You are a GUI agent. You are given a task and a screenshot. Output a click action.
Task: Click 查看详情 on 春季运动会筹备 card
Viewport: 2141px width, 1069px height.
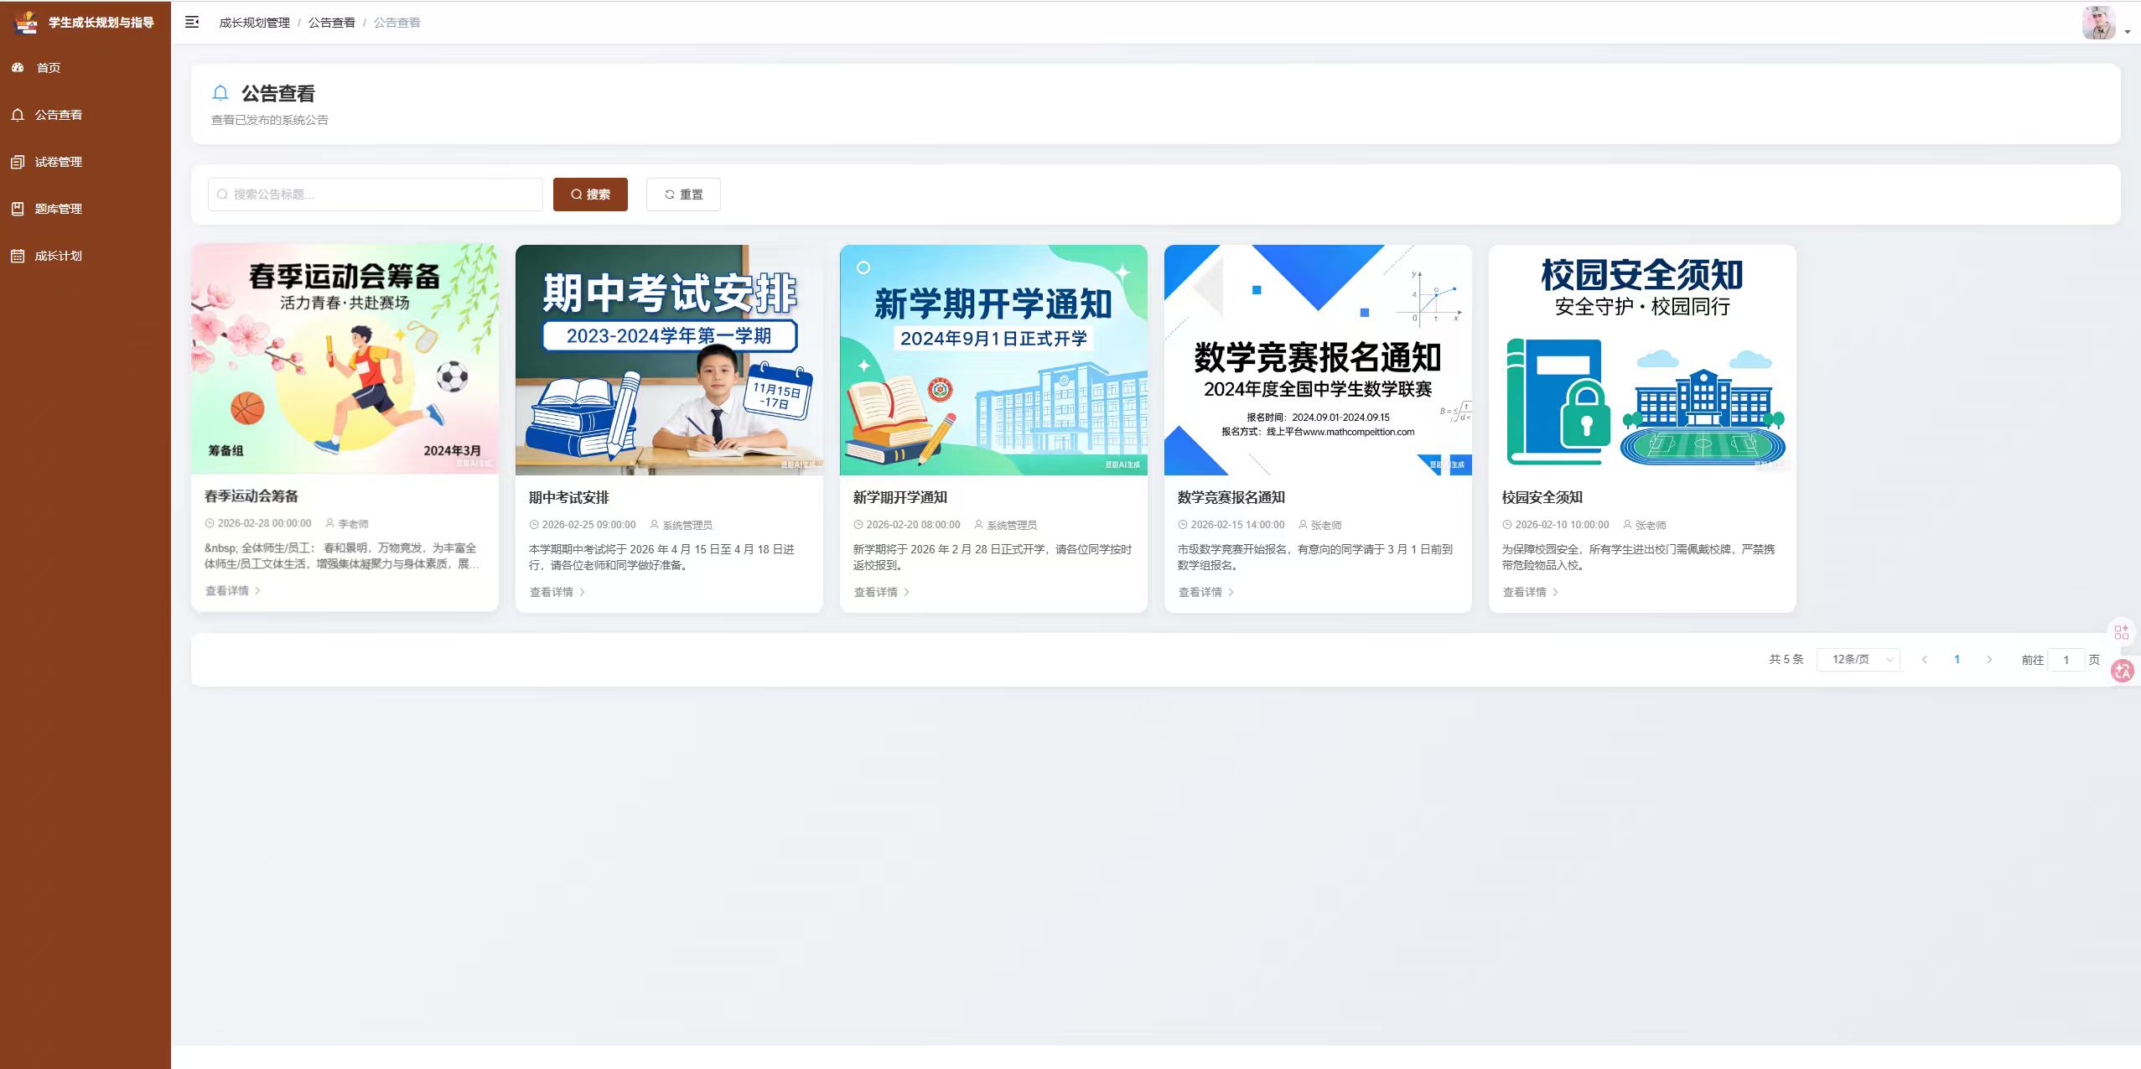pyautogui.click(x=233, y=591)
